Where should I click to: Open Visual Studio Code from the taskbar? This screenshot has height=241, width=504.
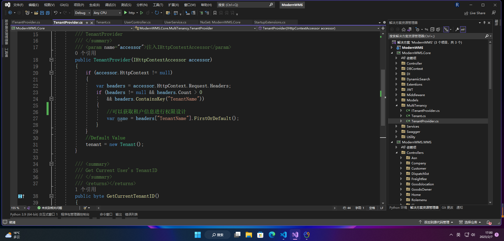[x=283, y=234]
